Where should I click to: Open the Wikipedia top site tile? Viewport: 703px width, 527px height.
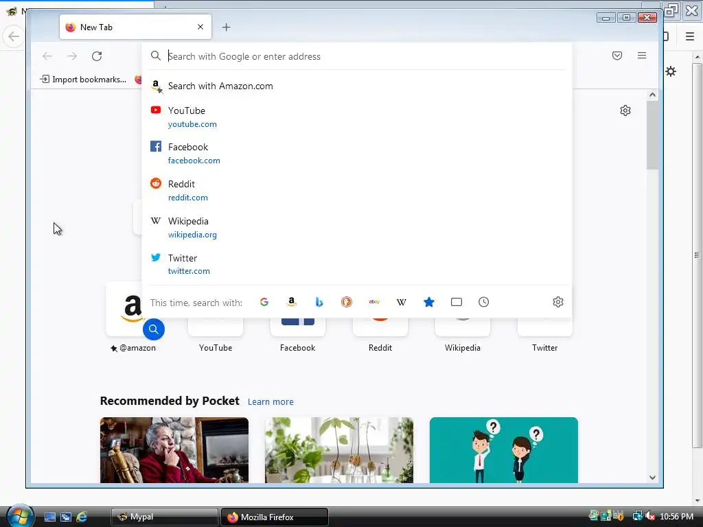pyautogui.click(x=463, y=334)
